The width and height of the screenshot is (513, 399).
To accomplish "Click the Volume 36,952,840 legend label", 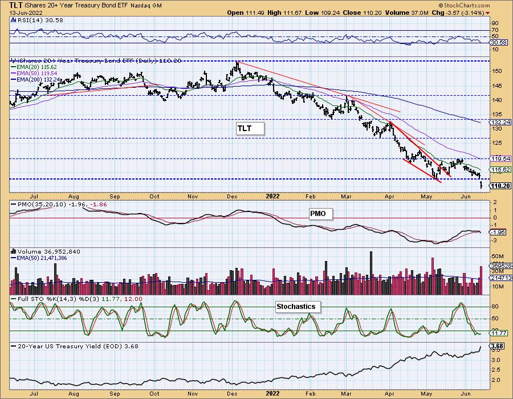I will click(x=49, y=251).
